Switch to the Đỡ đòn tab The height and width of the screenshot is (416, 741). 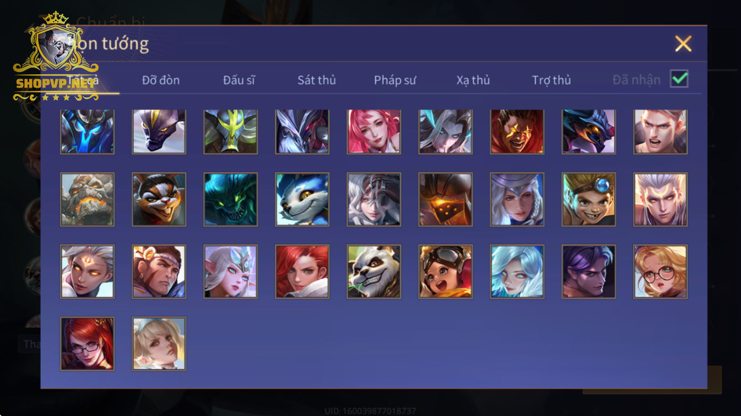point(161,80)
